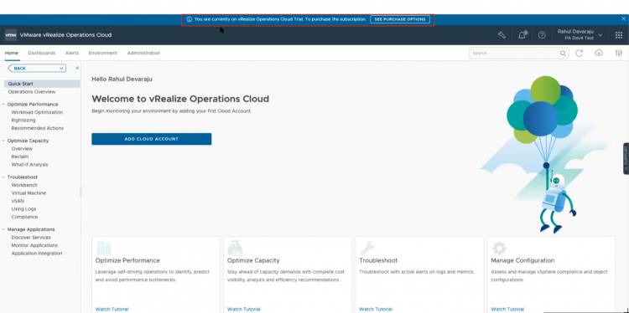Click the Troubleshoot card title
Screen dimensions: 629x313
[378, 260]
